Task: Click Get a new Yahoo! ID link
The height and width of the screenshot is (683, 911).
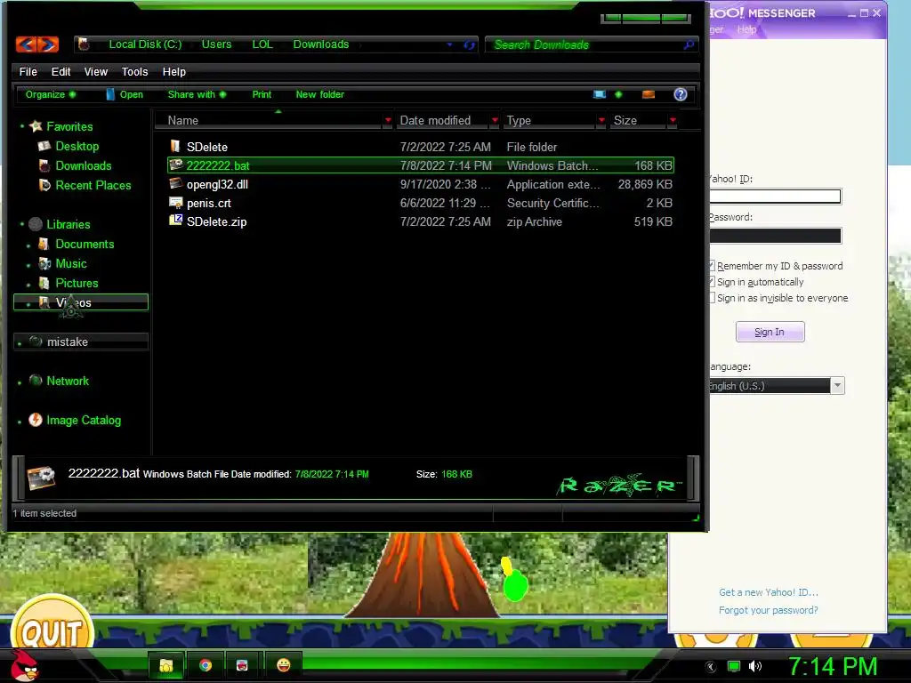Action: [768, 592]
